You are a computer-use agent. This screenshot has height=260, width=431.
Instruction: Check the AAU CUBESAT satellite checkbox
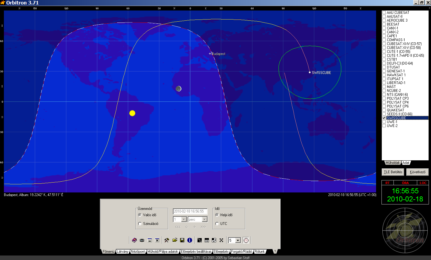[384, 12]
